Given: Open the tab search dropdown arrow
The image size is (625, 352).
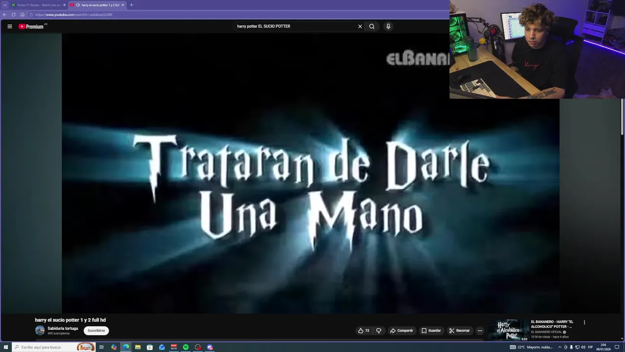Looking at the screenshot, I should [5, 5].
